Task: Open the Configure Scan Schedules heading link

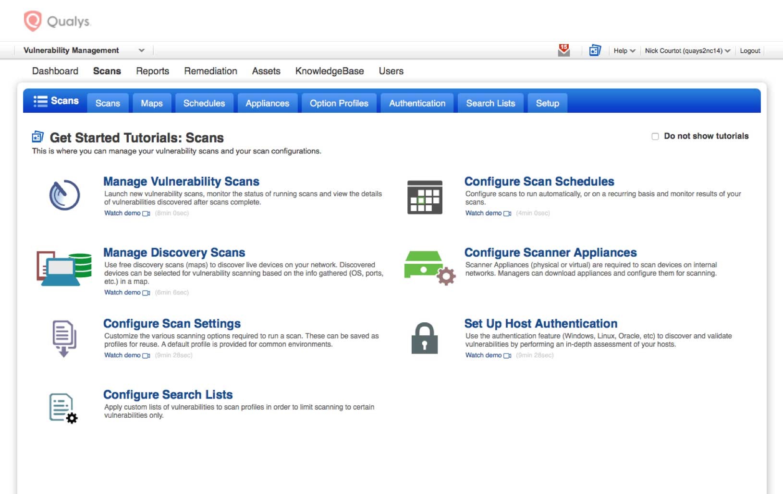Action: tap(539, 181)
